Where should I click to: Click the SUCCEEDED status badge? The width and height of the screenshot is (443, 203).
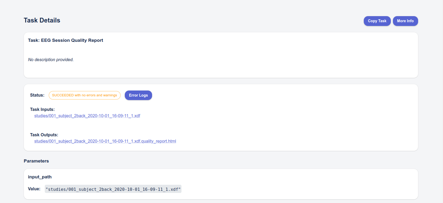click(85, 95)
